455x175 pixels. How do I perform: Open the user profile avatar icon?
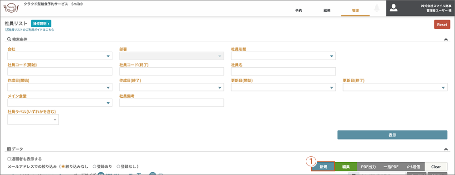click(394, 8)
